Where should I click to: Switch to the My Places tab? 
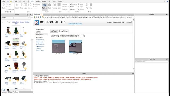[54, 31]
